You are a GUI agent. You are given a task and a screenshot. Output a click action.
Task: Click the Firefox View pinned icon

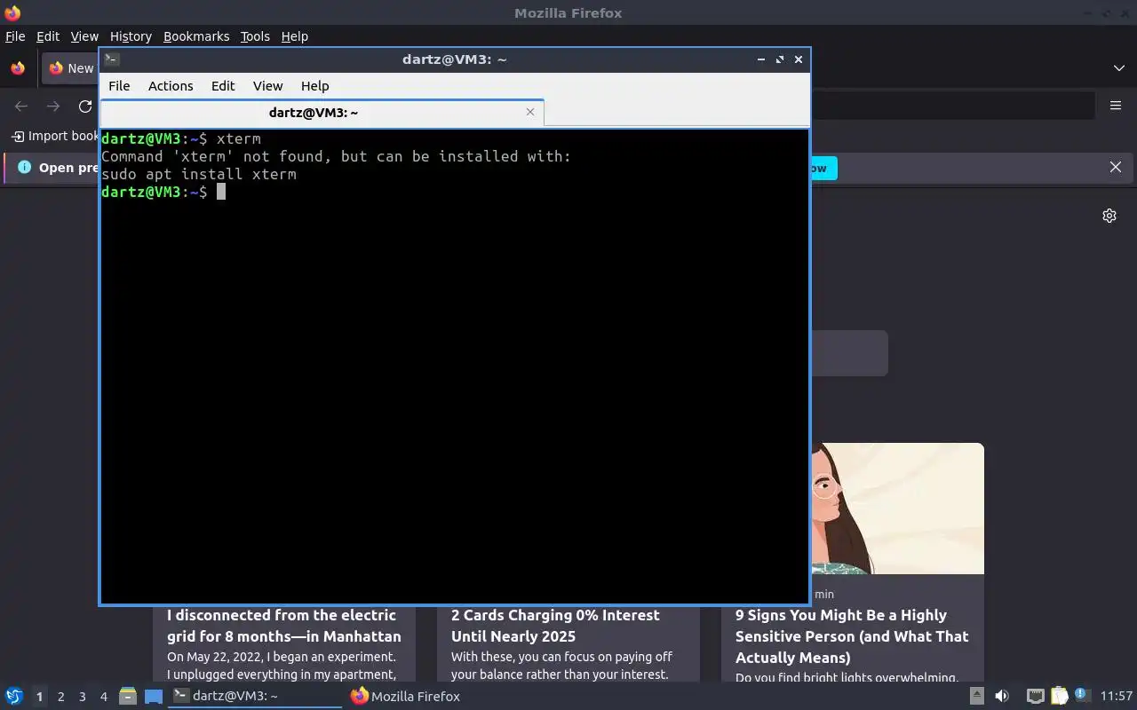coord(18,68)
